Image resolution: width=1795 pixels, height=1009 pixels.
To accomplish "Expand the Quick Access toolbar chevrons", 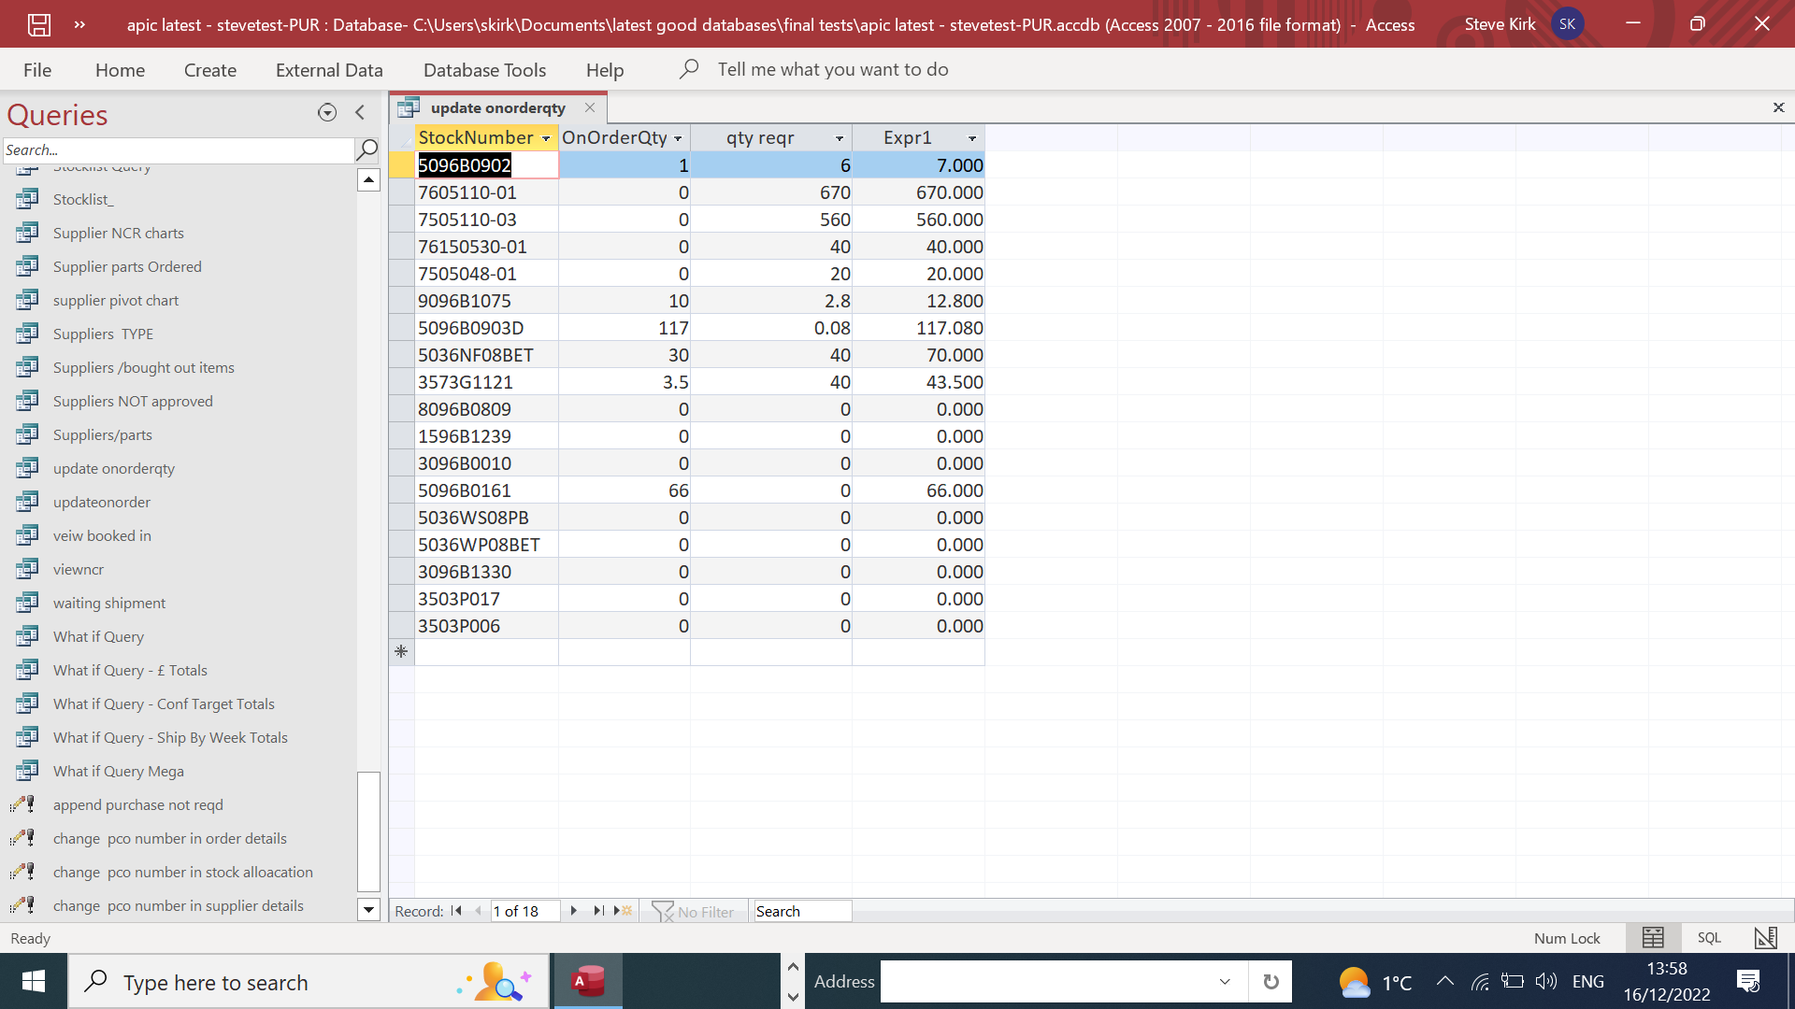I will point(79,25).
